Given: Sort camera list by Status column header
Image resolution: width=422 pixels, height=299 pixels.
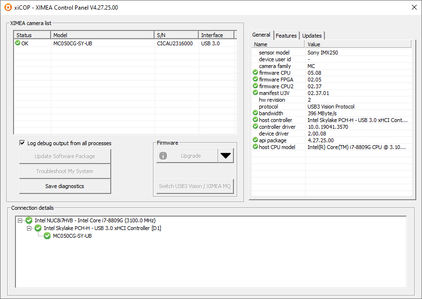Looking at the screenshot, I should pos(32,35).
